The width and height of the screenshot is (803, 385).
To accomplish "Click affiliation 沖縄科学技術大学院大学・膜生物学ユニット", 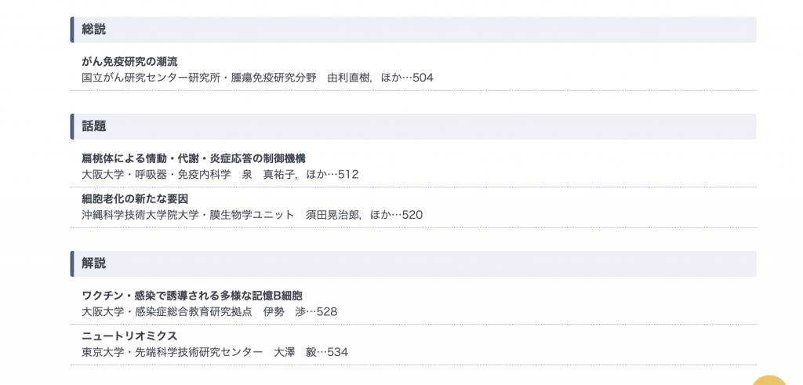I will (x=188, y=215).
